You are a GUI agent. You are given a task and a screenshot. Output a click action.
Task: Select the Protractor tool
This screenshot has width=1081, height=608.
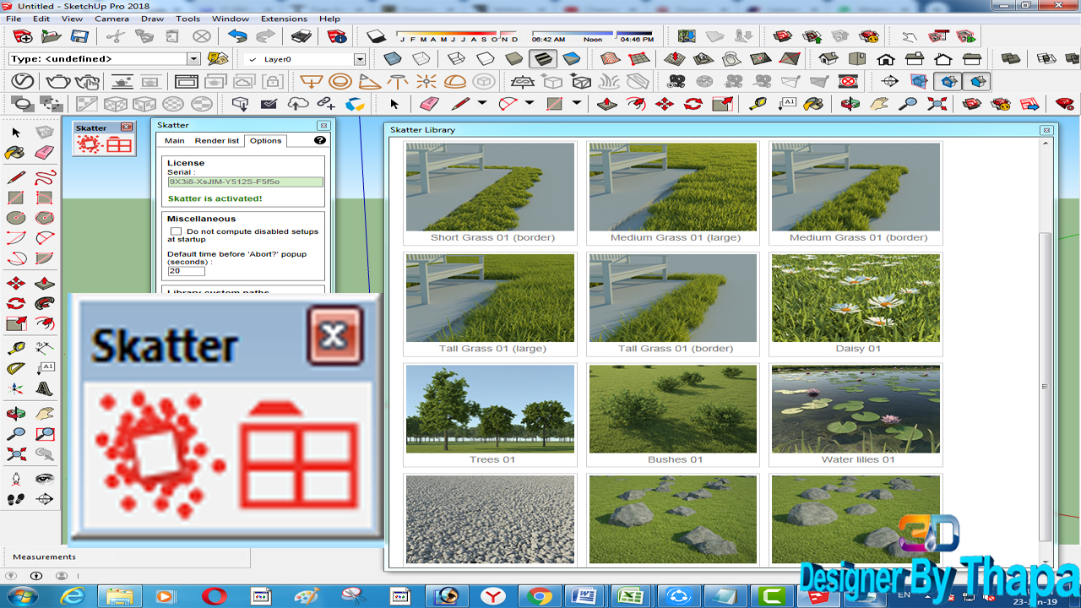coord(16,368)
